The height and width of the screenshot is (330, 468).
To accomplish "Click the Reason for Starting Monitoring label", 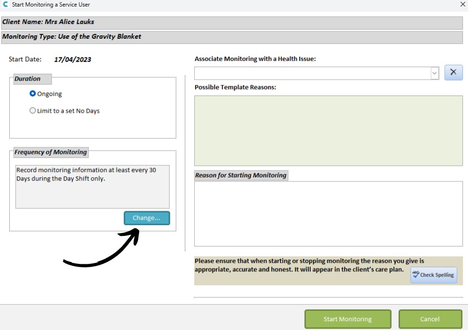I will point(241,175).
